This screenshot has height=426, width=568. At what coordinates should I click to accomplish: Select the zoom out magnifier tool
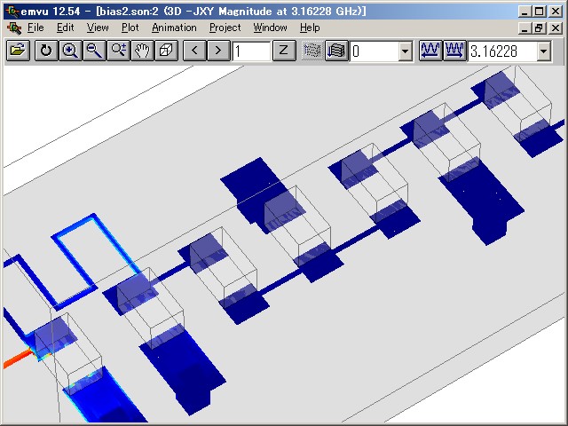(94, 51)
